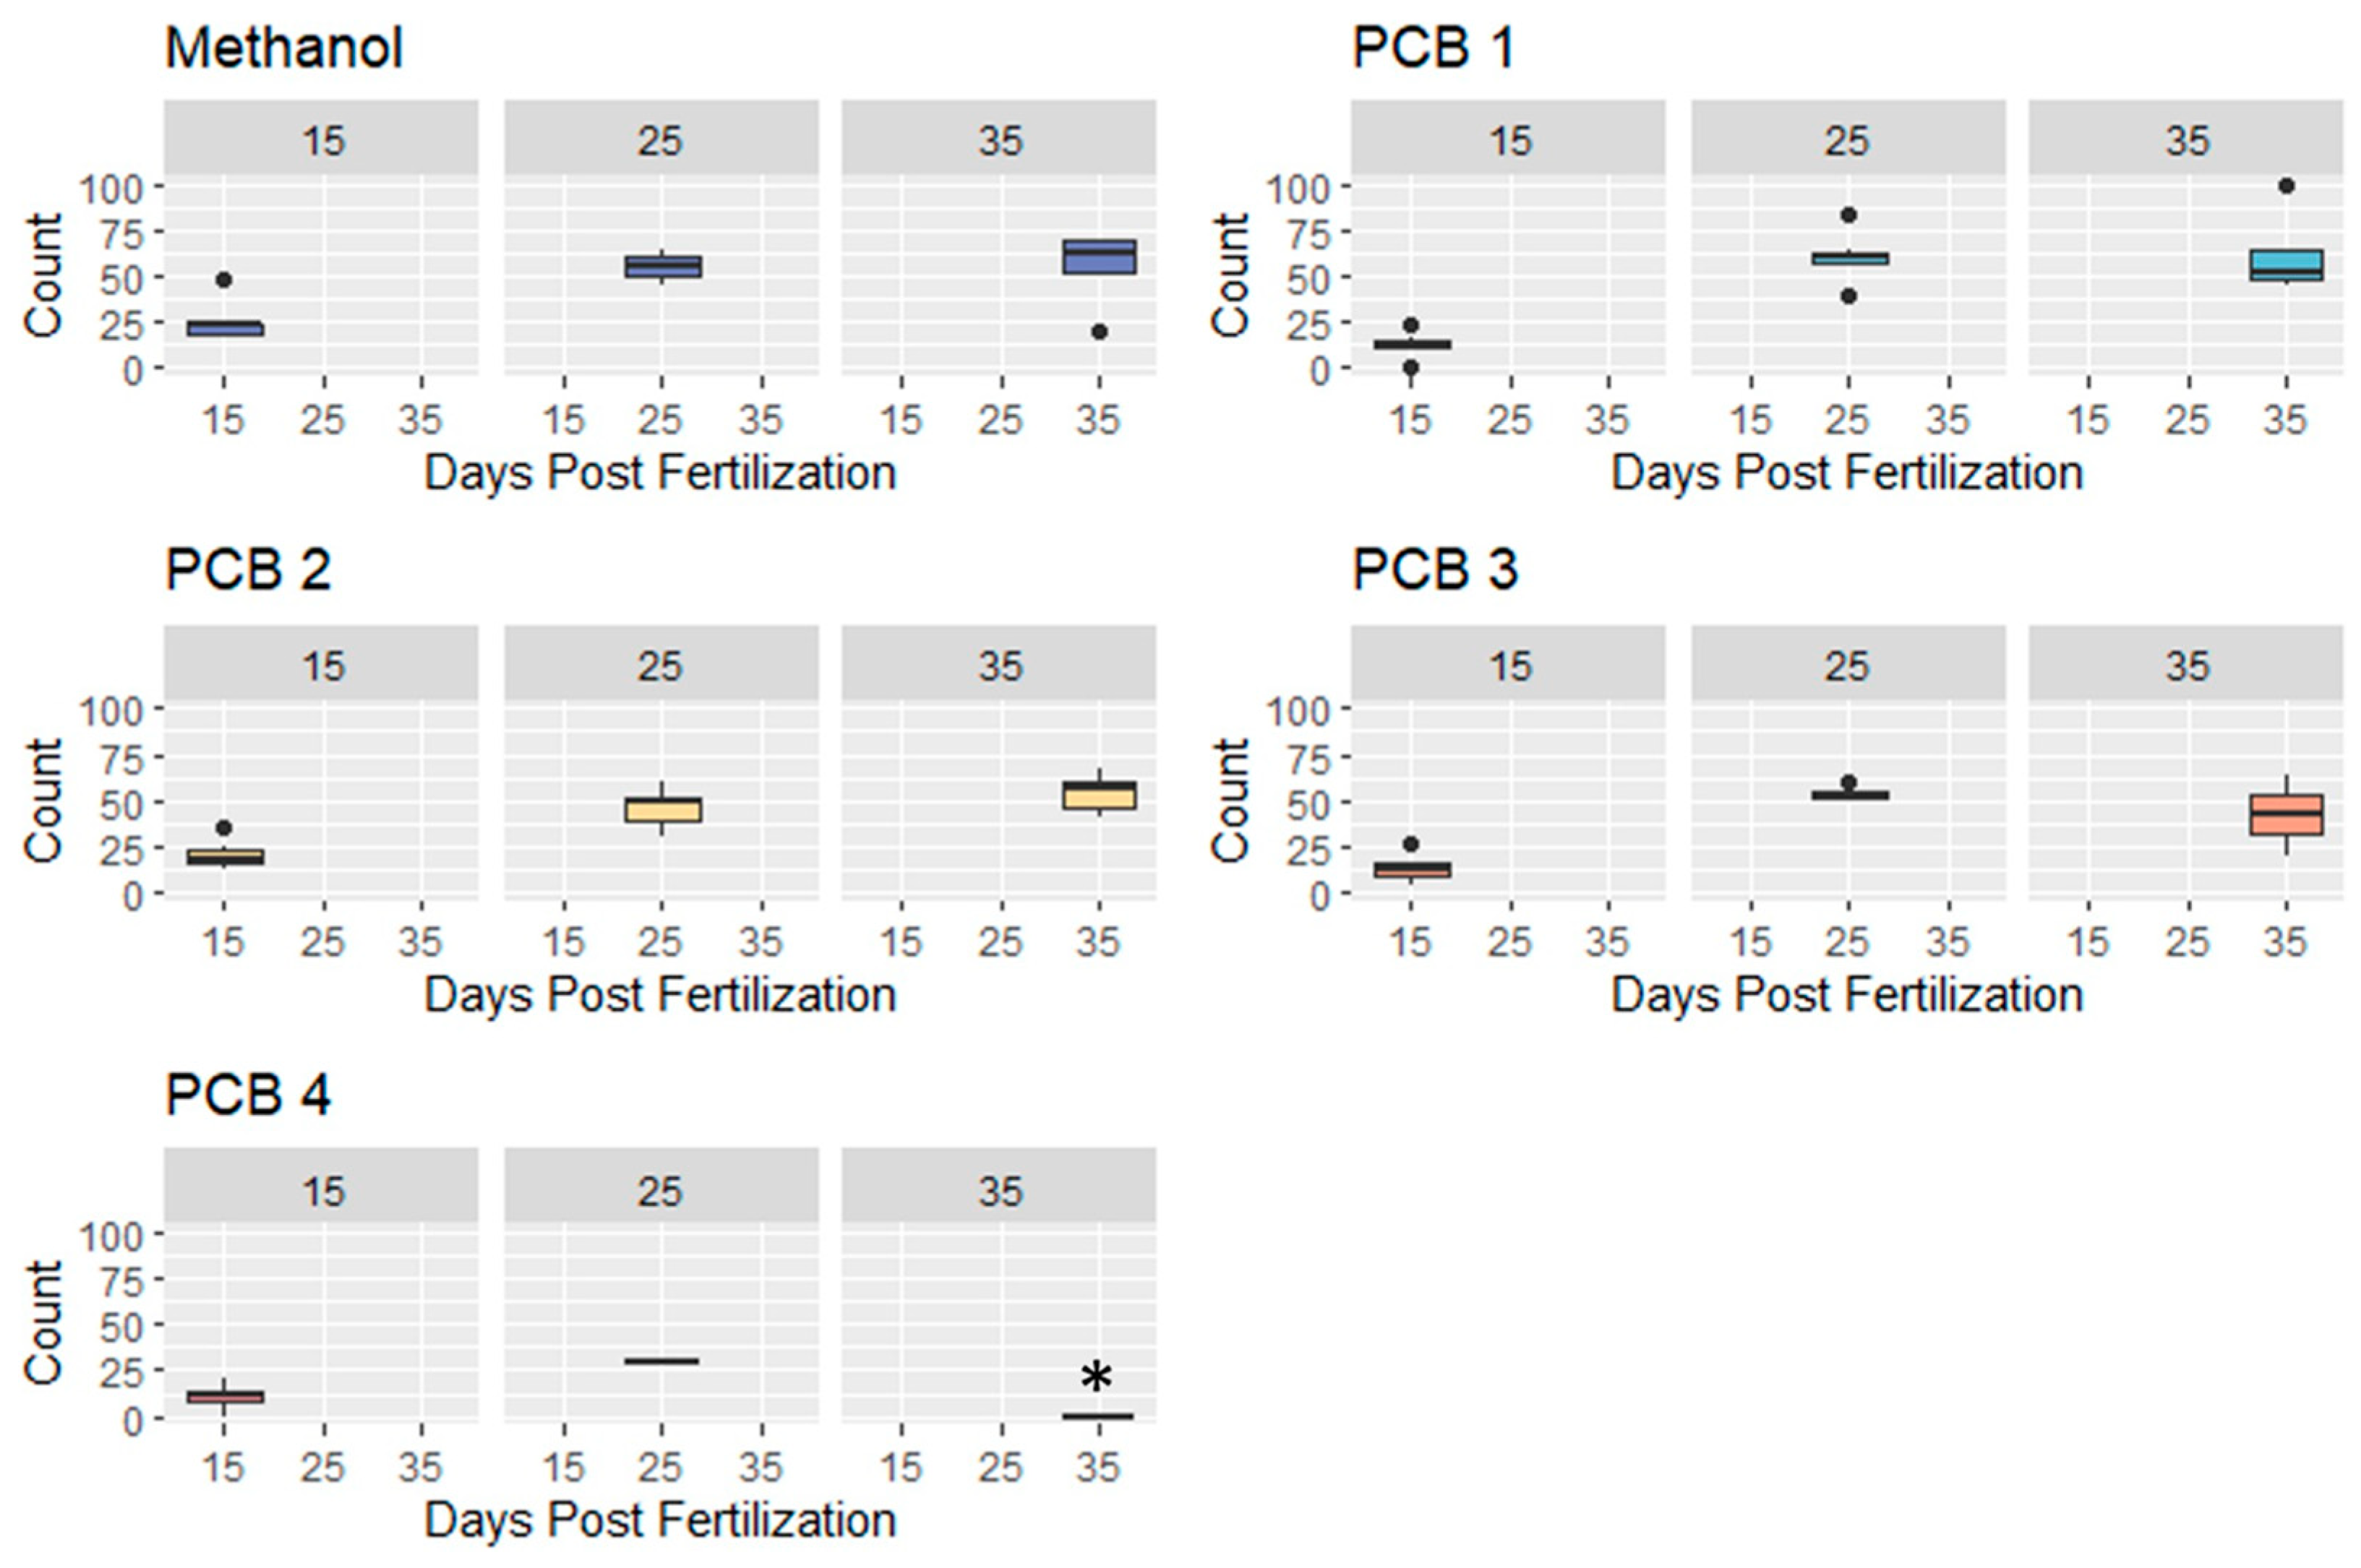Click the Methanol panel title

click(283, 48)
